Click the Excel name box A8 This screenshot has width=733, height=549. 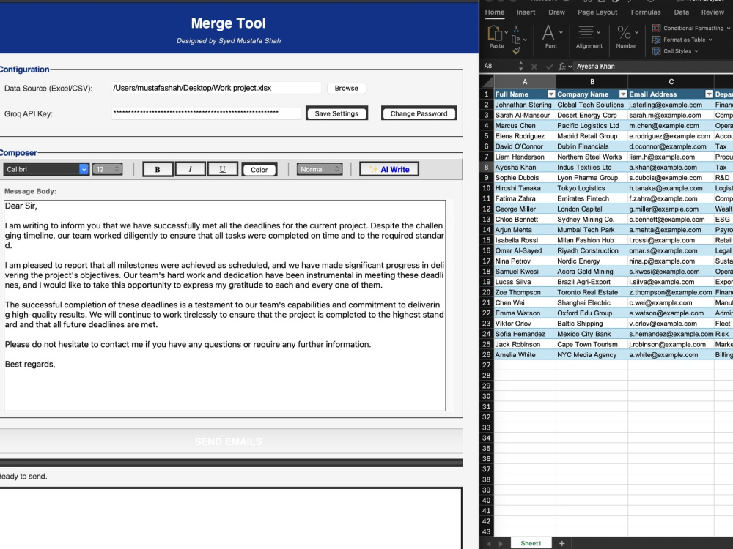(x=499, y=67)
